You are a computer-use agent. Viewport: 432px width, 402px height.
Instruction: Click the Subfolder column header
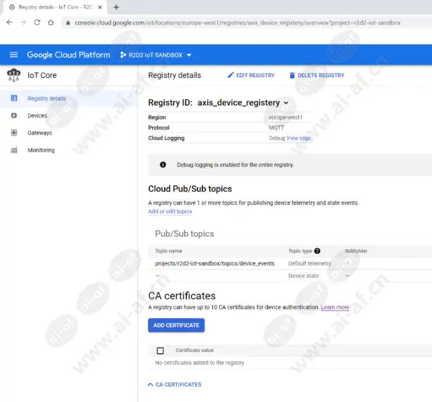[x=356, y=251]
